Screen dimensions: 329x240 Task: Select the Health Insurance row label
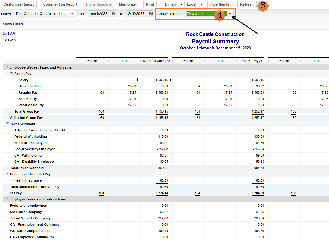point(28,181)
